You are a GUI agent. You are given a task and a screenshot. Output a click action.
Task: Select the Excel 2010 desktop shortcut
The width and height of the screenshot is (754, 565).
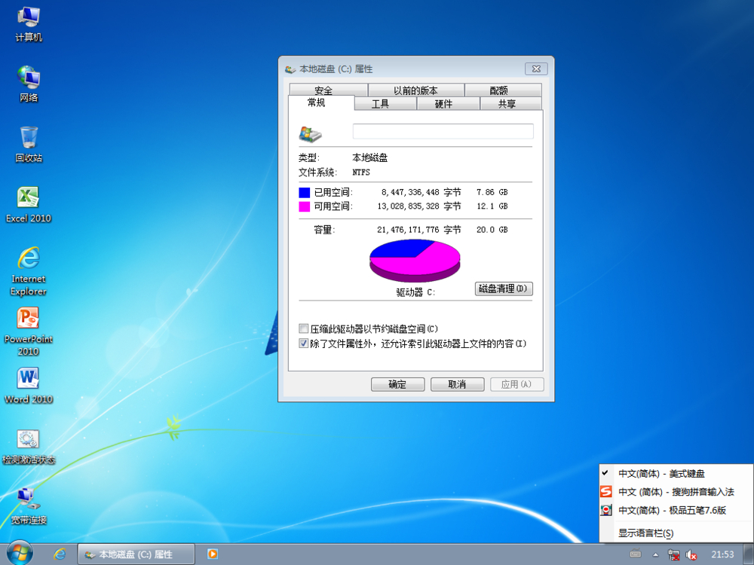coord(29,205)
